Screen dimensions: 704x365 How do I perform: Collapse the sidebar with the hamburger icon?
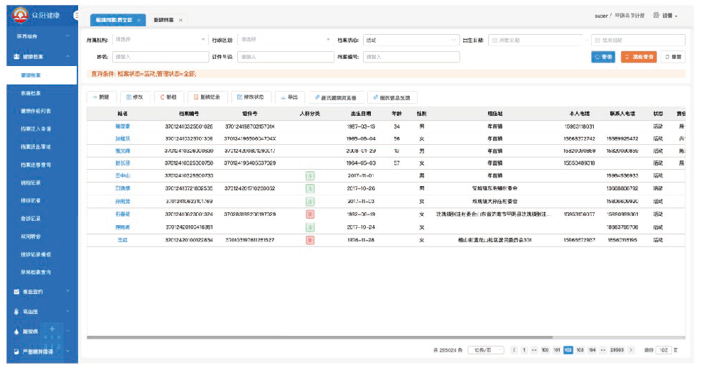[77, 16]
